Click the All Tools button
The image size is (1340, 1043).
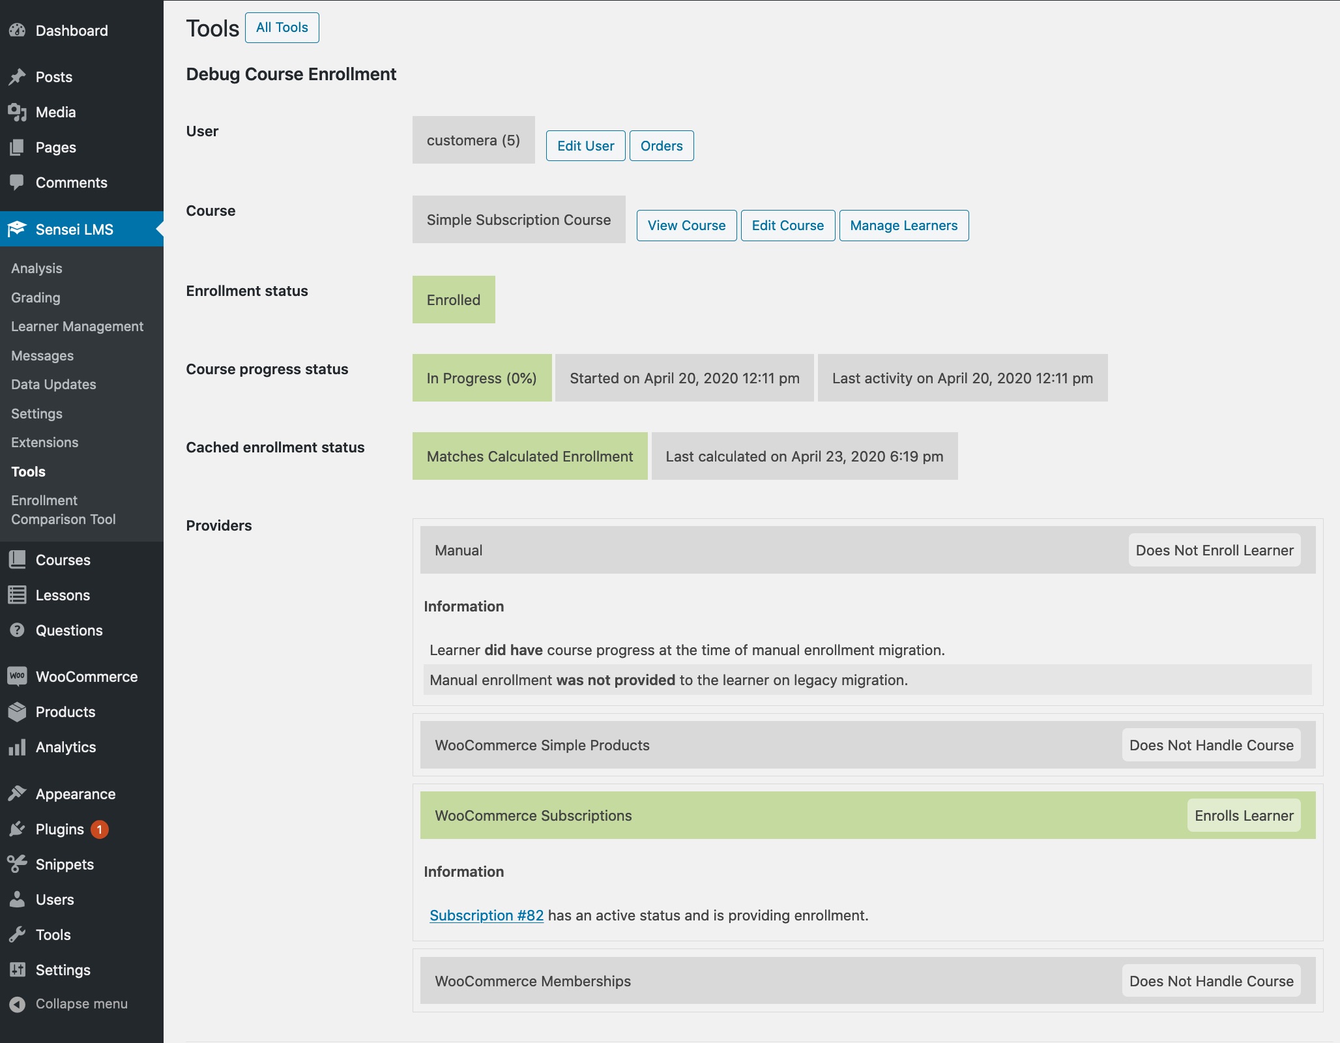coord(282,27)
